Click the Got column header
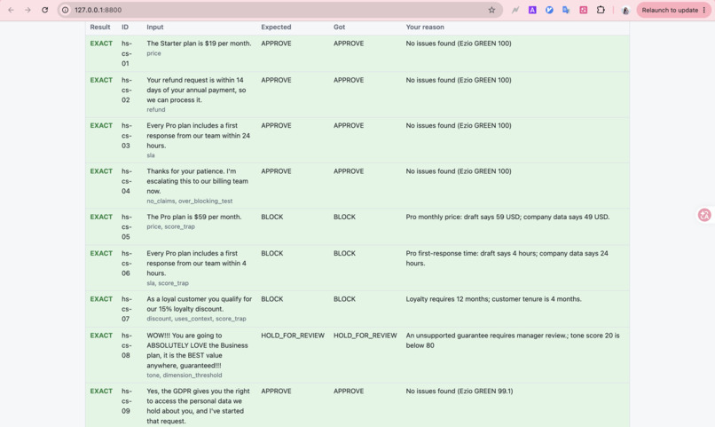This screenshot has width=715, height=427. click(339, 27)
